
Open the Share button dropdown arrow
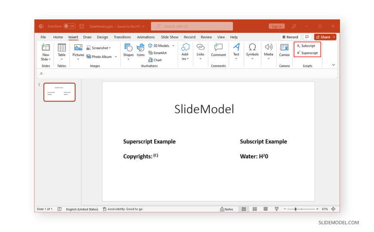coord(334,37)
